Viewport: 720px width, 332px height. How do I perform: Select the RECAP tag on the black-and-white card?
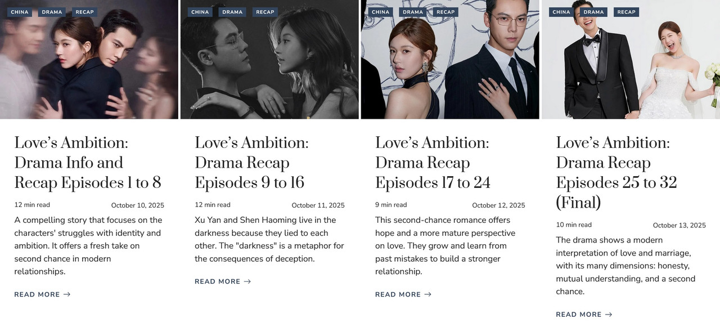click(265, 12)
